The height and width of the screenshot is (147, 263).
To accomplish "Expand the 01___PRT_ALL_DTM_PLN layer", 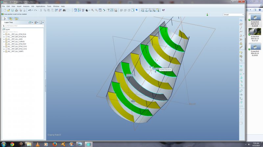I will coord(4,34).
